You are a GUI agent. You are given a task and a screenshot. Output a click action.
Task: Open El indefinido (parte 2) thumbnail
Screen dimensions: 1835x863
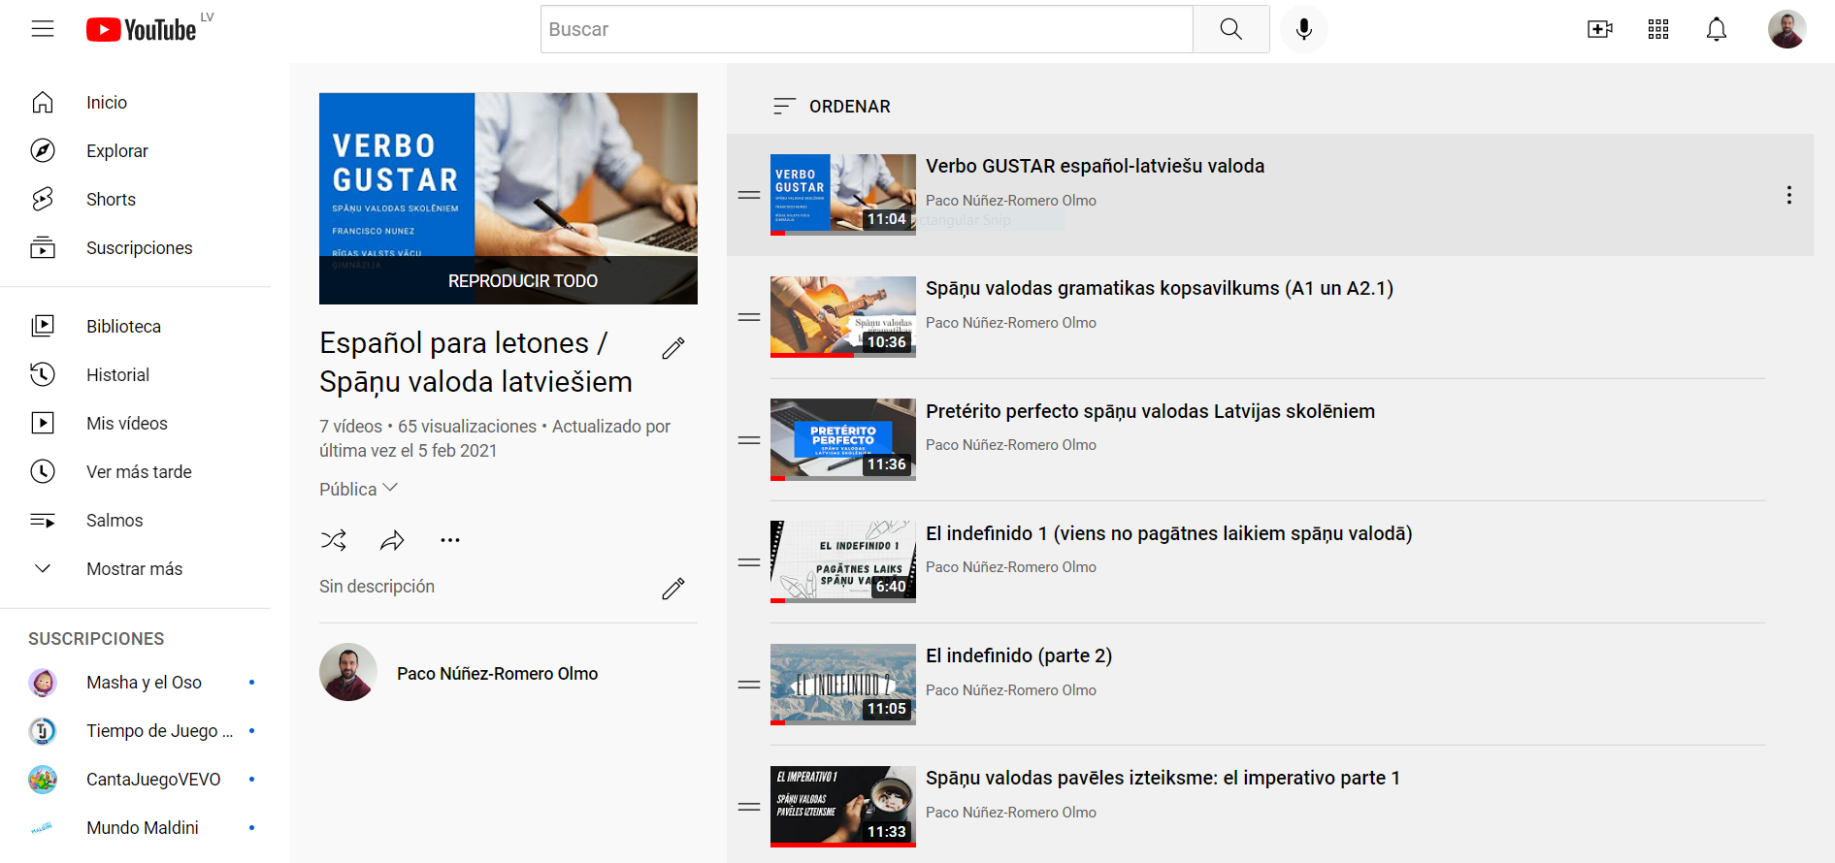843,685
